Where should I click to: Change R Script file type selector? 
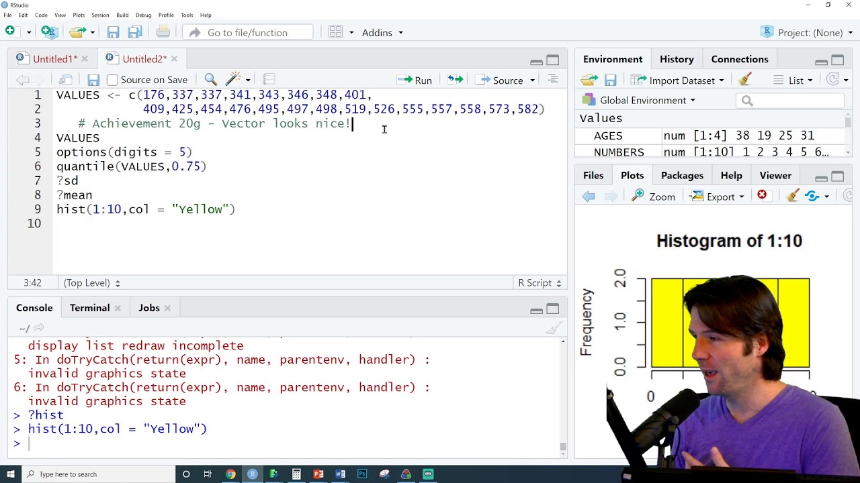(540, 283)
